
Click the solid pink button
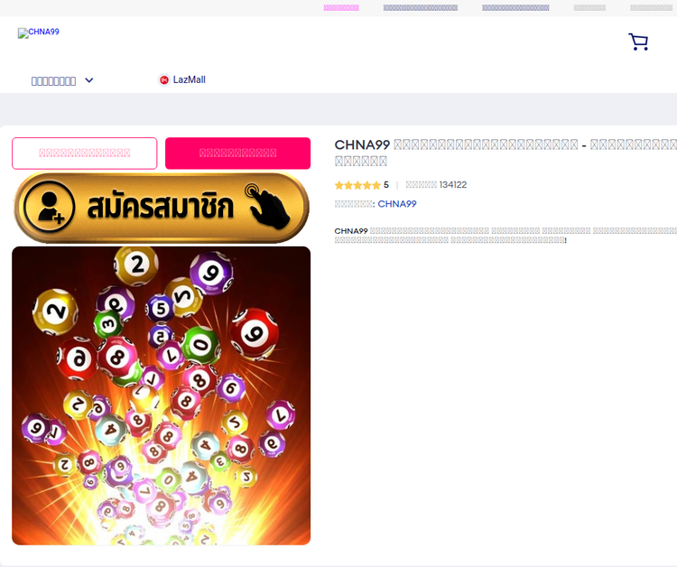[238, 153]
